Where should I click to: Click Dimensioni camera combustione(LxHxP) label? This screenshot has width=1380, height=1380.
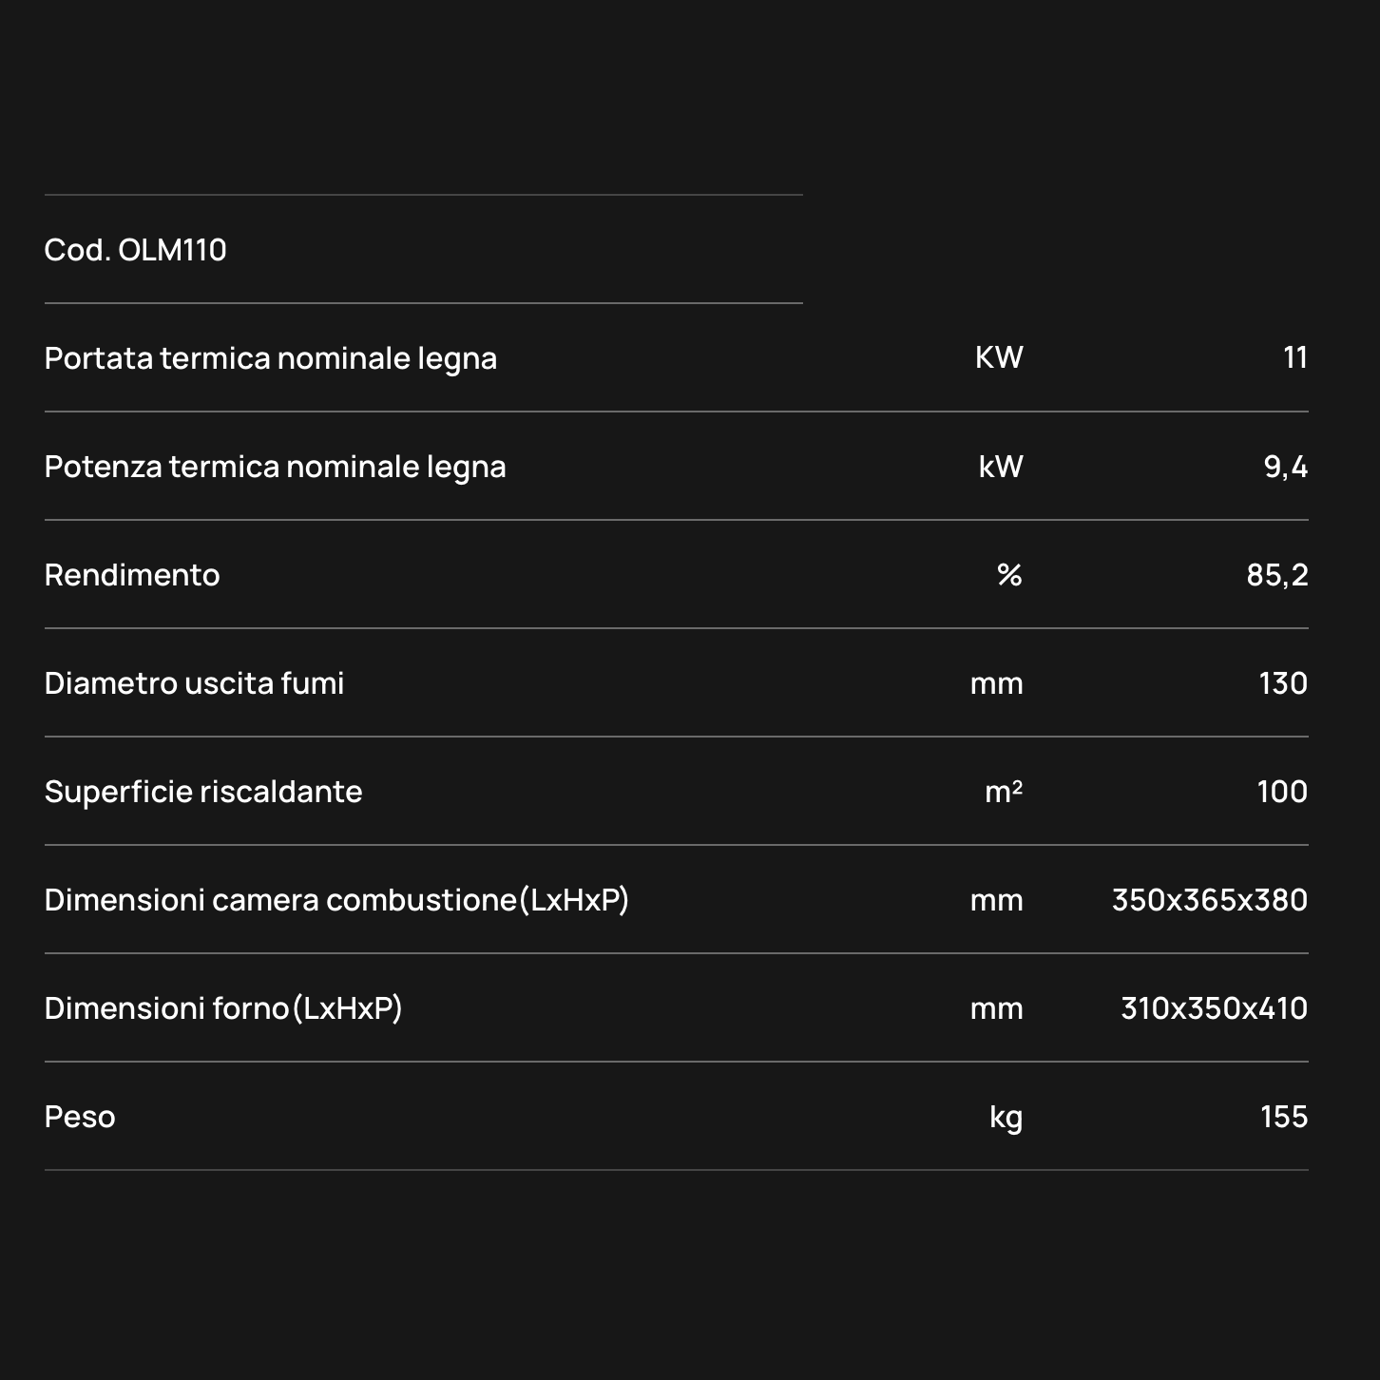(337, 900)
